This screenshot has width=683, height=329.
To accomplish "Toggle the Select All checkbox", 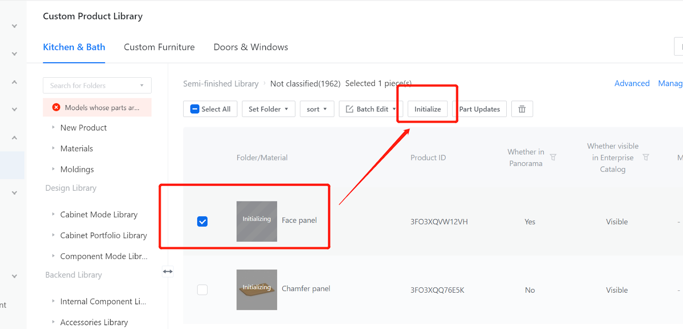I will tap(195, 109).
